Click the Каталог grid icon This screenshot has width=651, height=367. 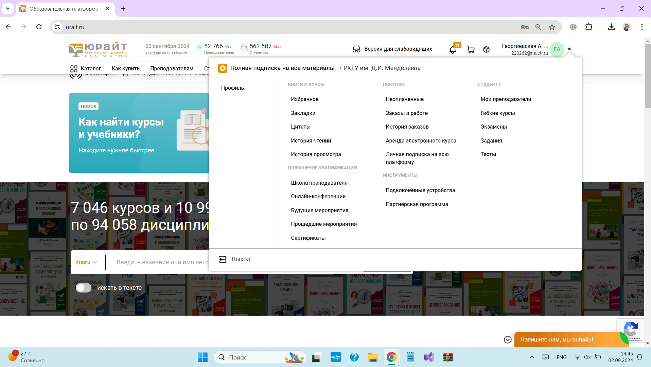pos(74,68)
